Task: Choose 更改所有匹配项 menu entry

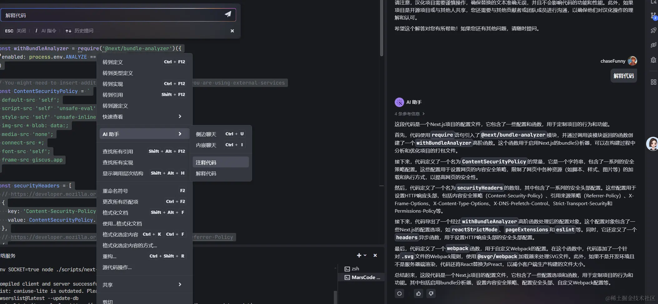Action: click(x=144, y=202)
